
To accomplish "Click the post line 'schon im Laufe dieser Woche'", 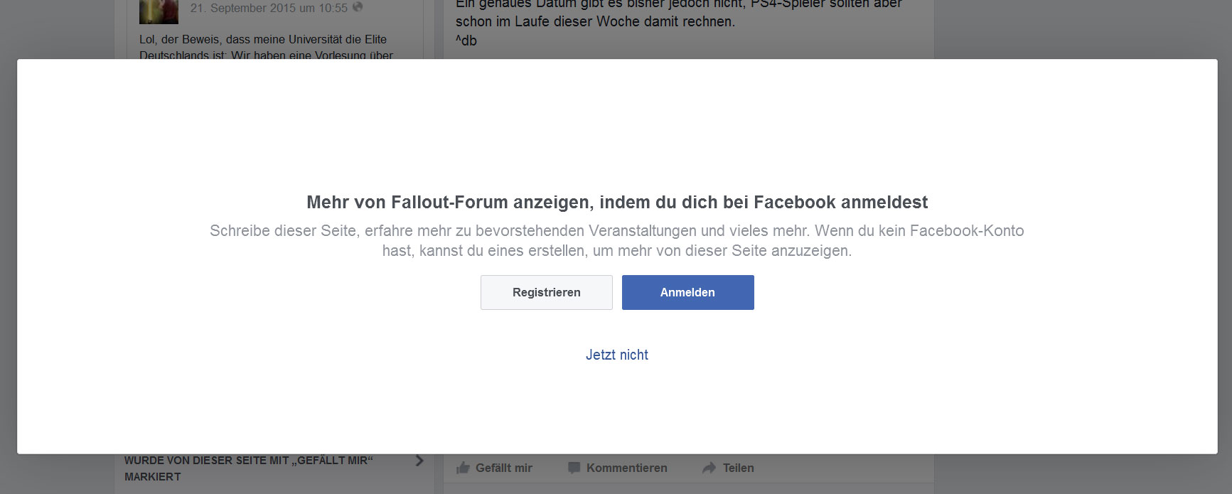I will (595, 21).
